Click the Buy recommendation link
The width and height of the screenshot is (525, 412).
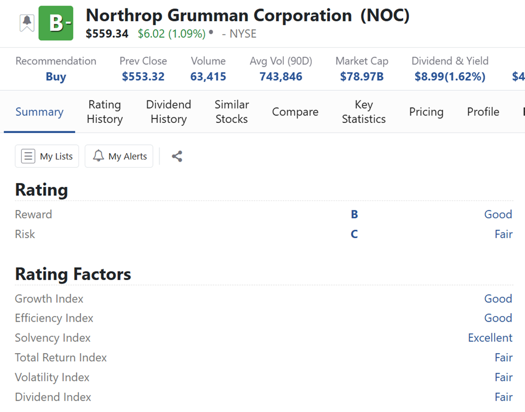pyautogui.click(x=56, y=77)
